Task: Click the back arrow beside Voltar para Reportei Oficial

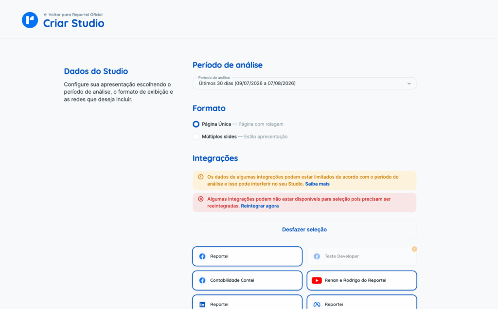Action: [x=45, y=15]
